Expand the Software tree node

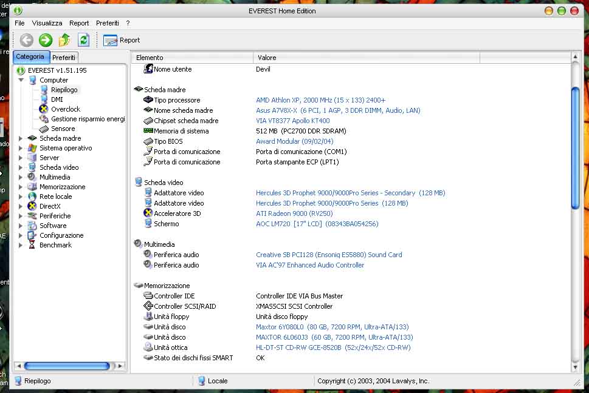click(21, 226)
